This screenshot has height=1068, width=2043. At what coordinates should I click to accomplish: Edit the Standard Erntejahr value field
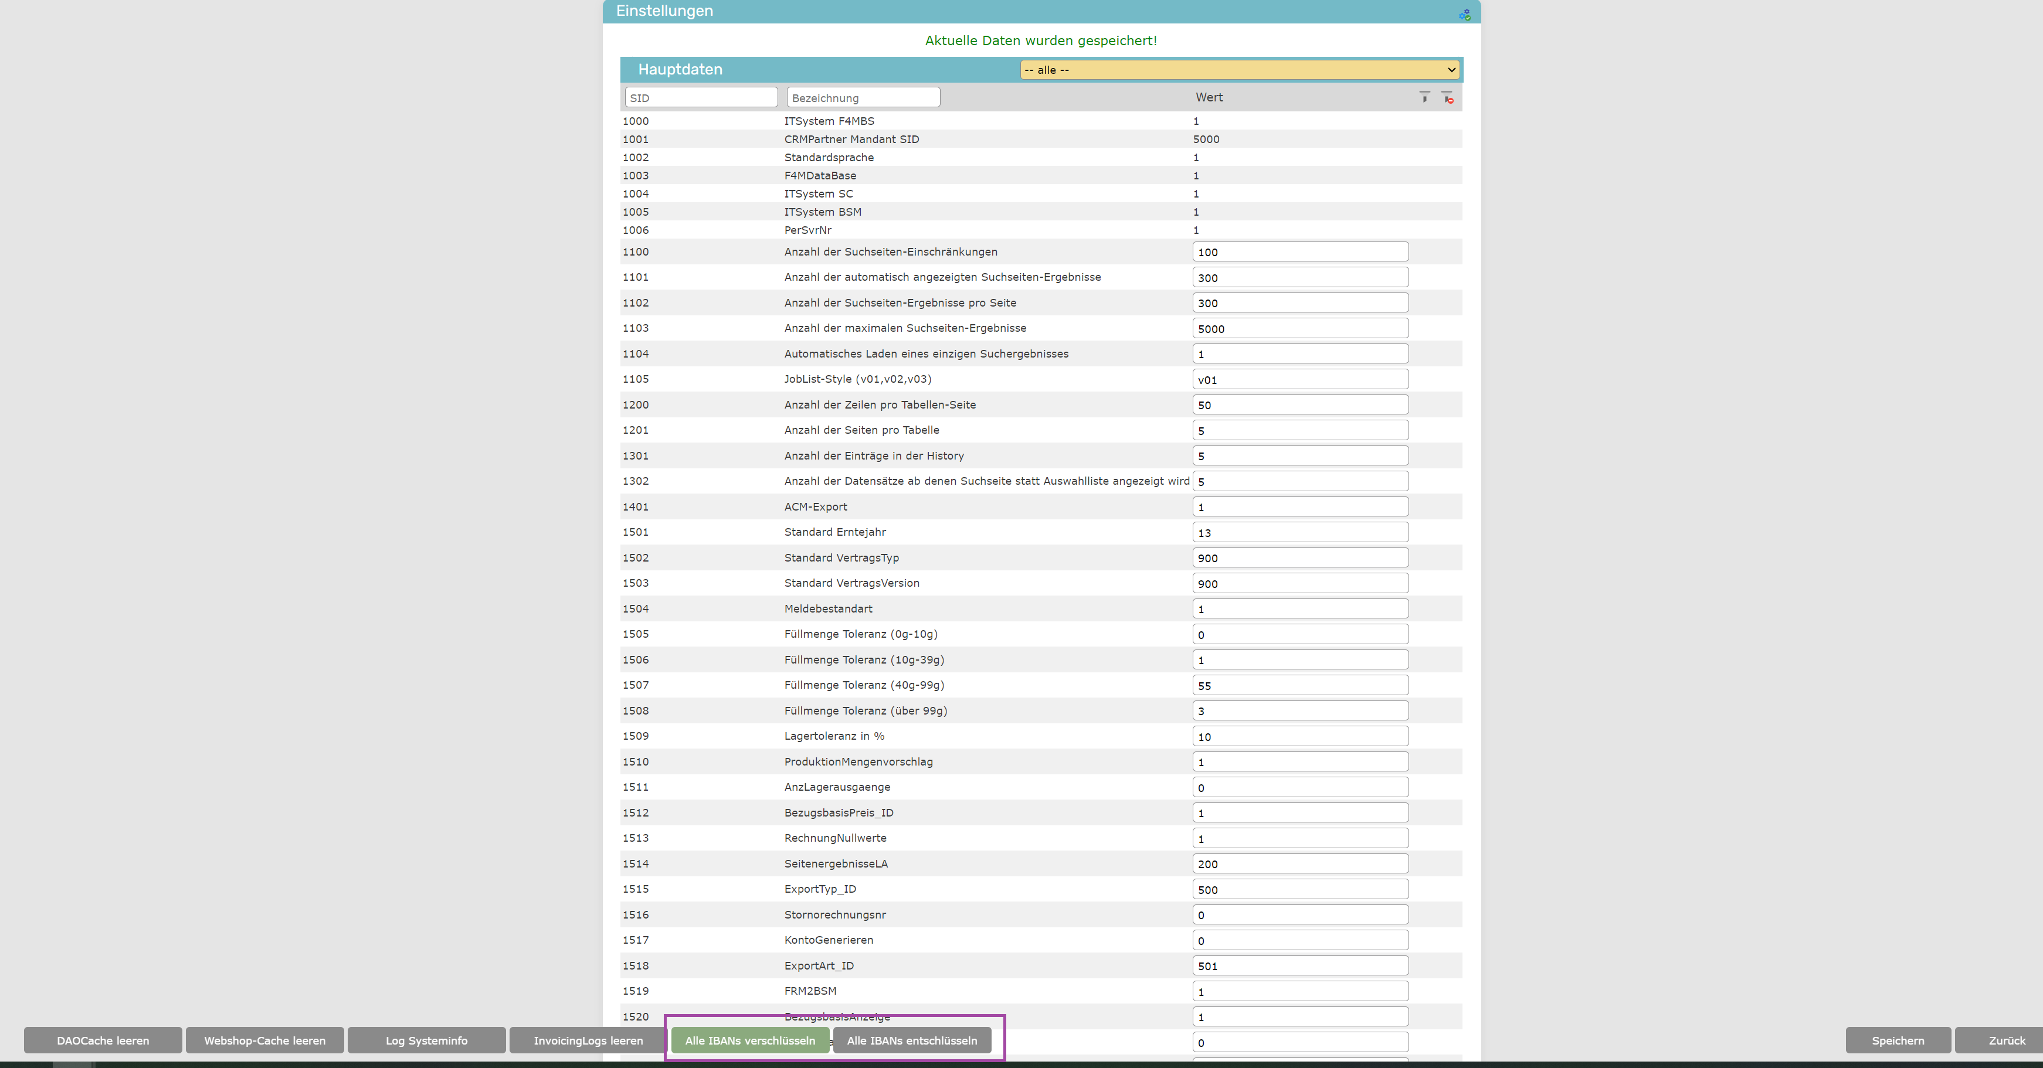[1300, 532]
